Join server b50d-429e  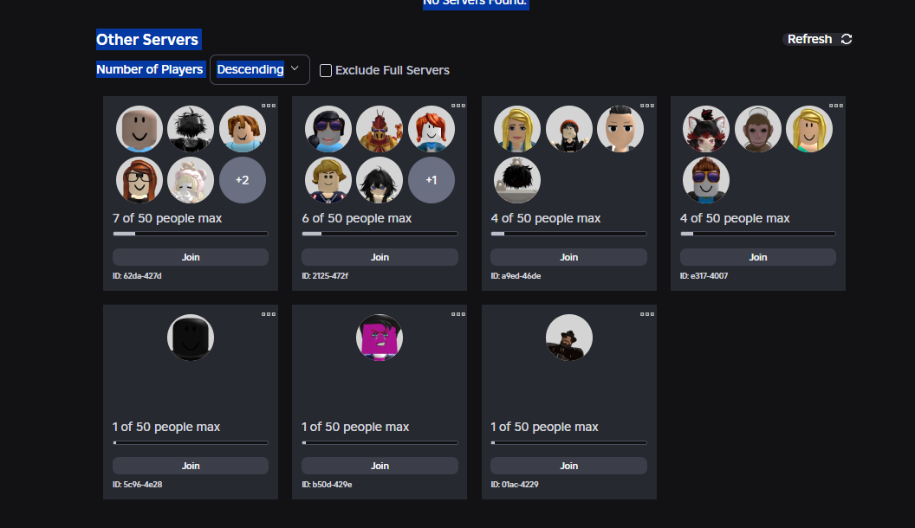[x=380, y=465]
